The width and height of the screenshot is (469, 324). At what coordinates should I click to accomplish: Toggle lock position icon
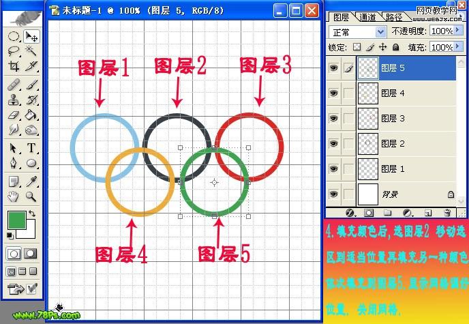(383, 47)
